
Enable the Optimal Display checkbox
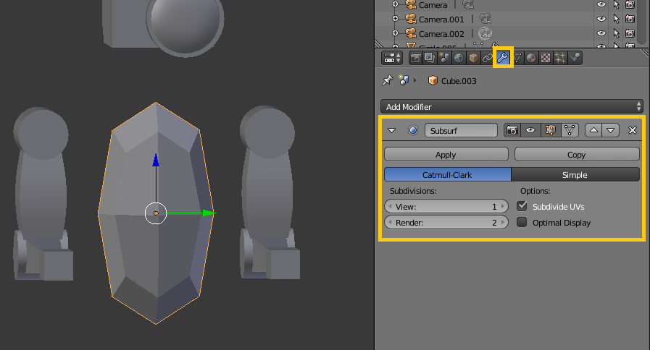(x=522, y=222)
